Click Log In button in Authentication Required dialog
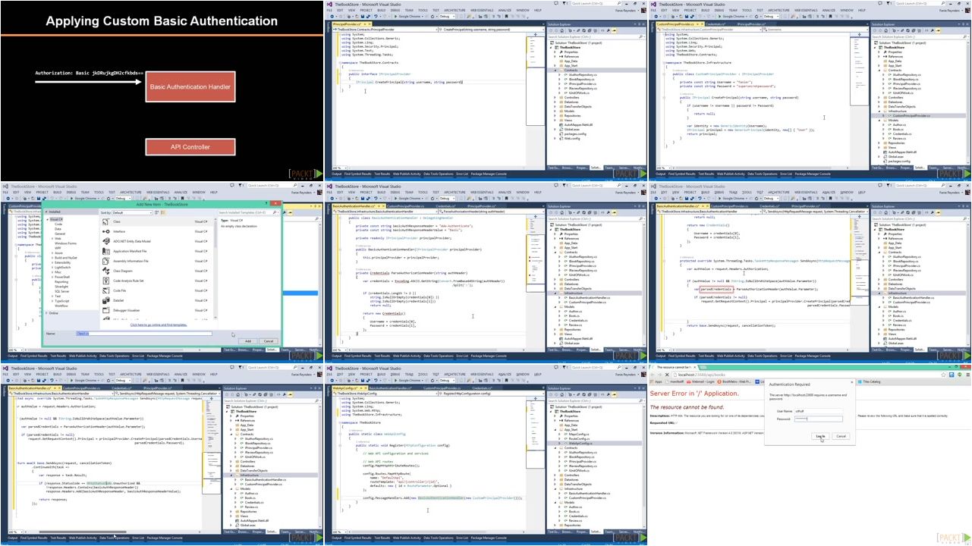The image size is (972, 546). pyautogui.click(x=820, y=436)
